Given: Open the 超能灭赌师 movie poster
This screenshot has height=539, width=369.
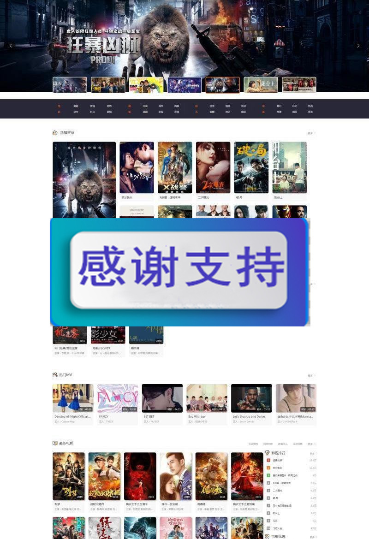Looking at the screenshot, I should coord(105,476).
